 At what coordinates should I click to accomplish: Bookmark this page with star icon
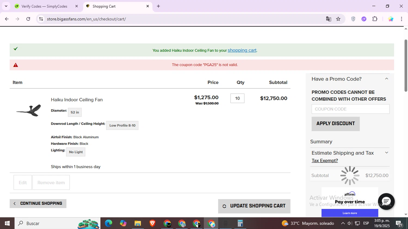338,19
